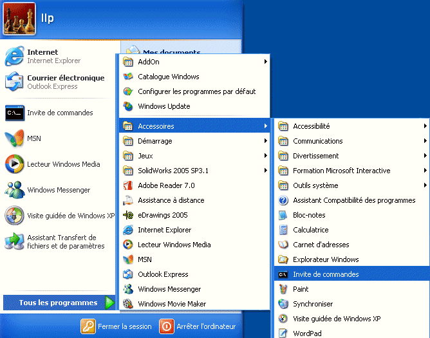Click Tous les programmes

pyautogui.click(x=59, y=303)
